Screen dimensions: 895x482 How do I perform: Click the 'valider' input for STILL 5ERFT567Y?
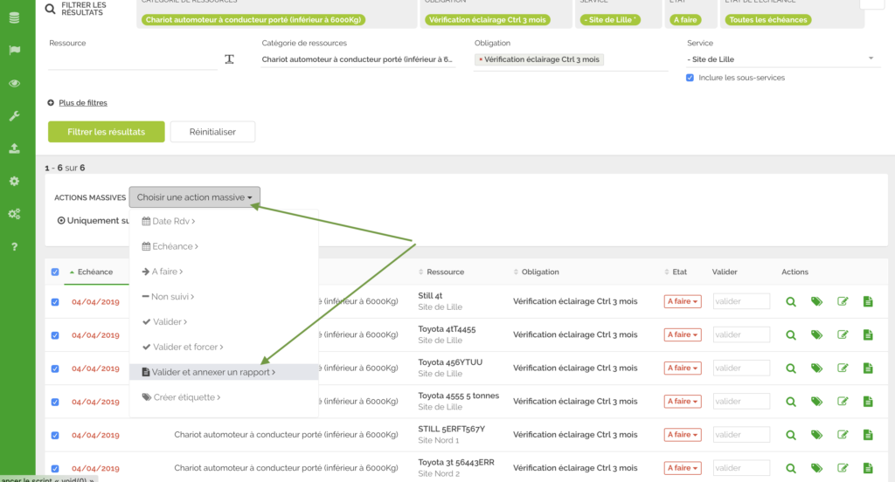pyautogui.click(x=741, y=435)
